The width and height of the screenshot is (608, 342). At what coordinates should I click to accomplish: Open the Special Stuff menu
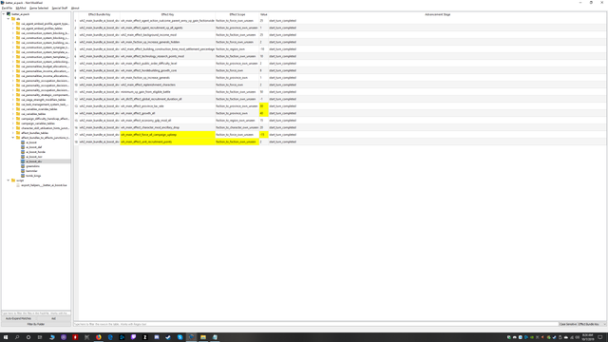(x=59, y=9)
